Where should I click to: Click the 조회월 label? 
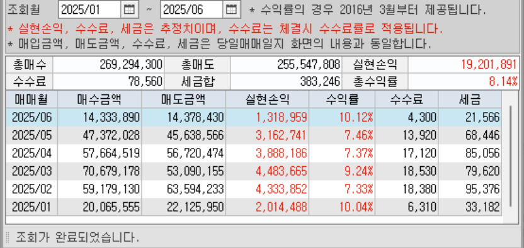click(24, 9)
